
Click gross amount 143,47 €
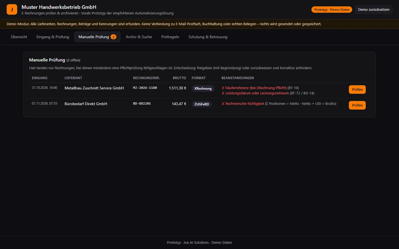tap(179, 104)
